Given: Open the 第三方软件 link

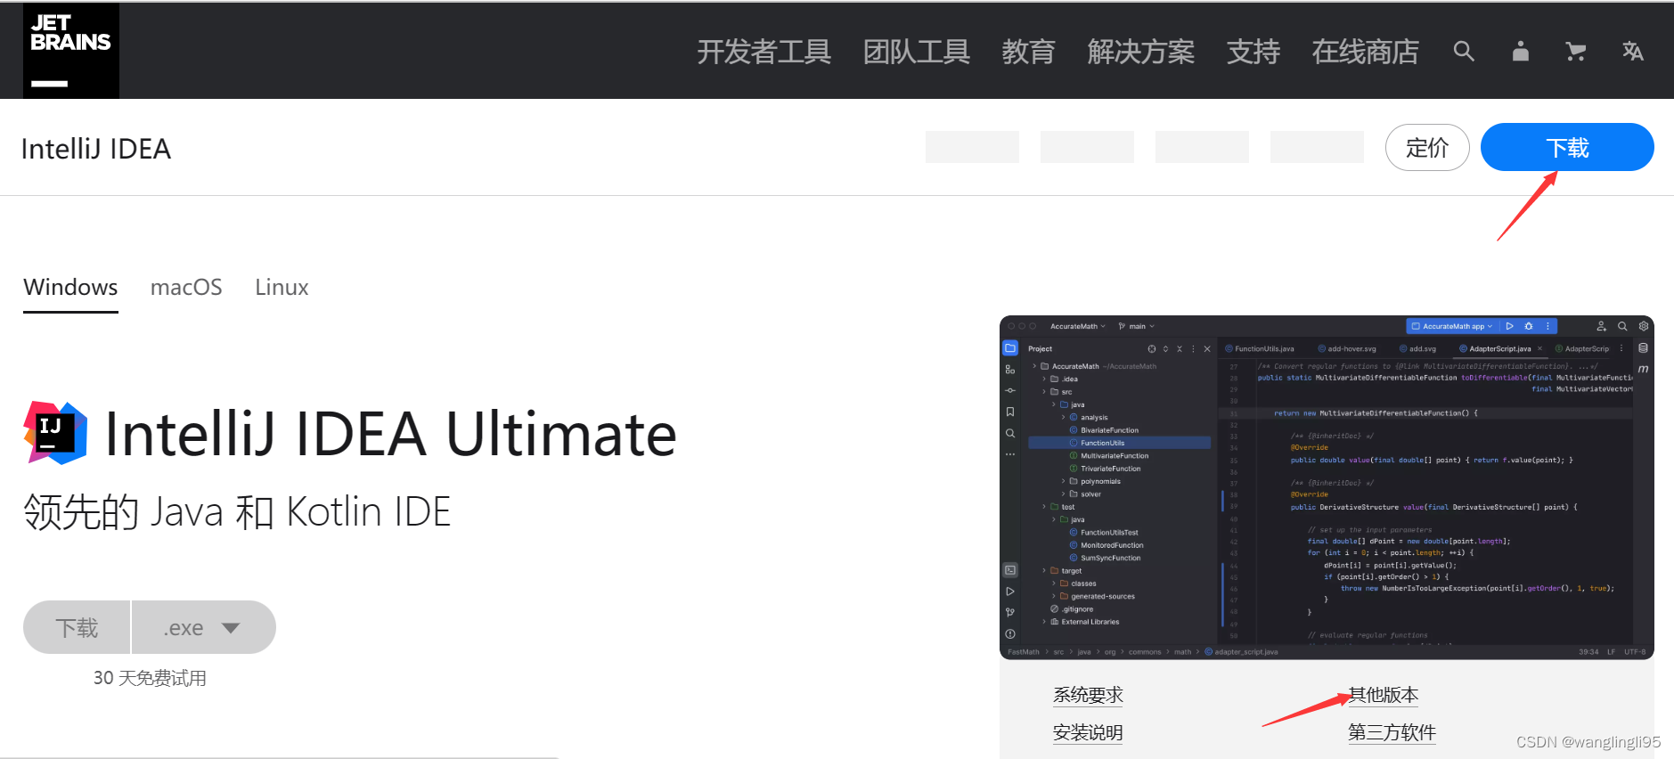Looking at the screenshot, I should pos(1392,732).
